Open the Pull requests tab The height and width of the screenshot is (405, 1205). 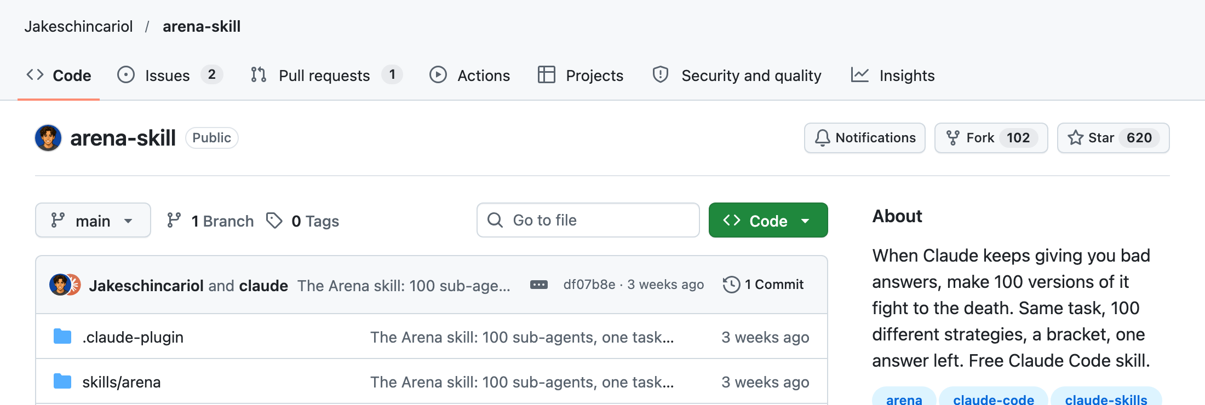coord(326,75)
